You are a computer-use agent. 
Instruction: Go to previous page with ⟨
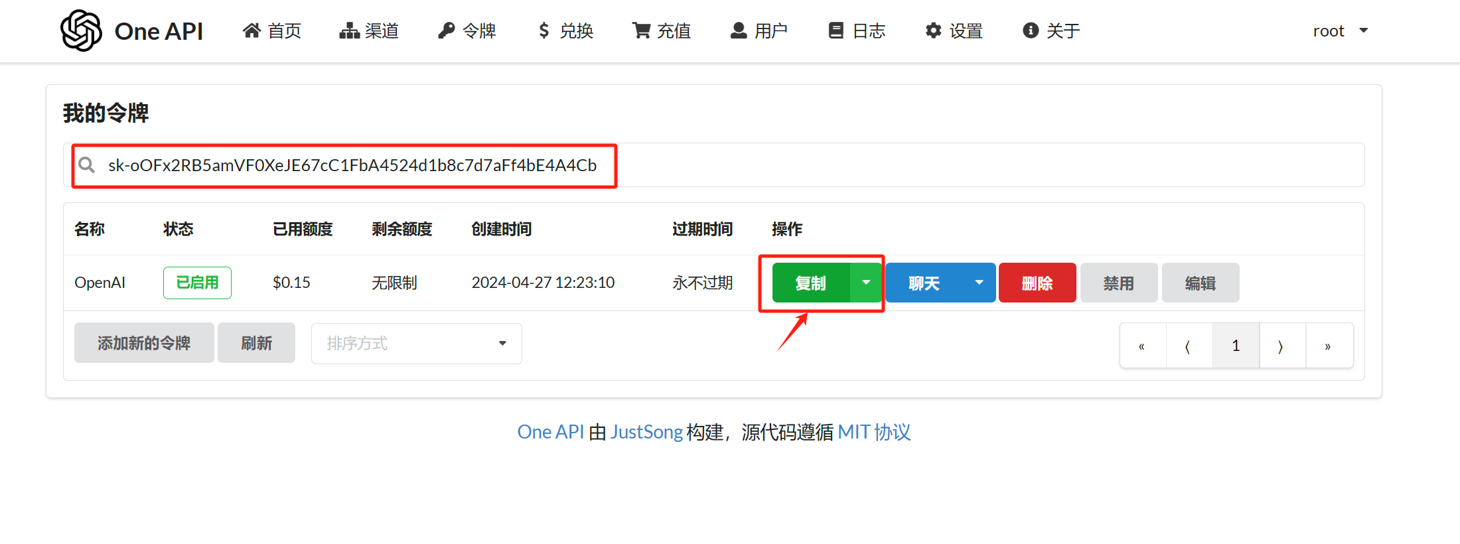[x=1189, y=346]
